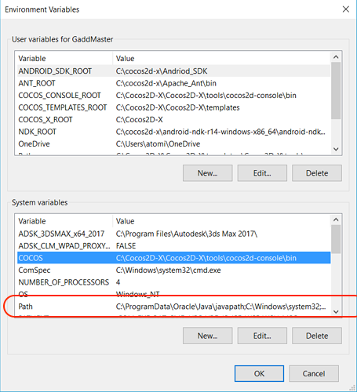Click down arrow of system variables scrollbar

[x=336, y=311]
